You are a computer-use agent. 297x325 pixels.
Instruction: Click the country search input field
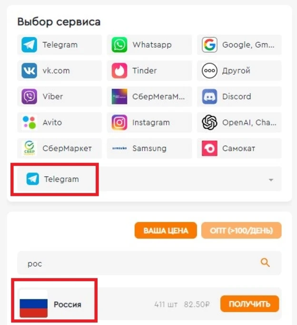coord(149,263)
